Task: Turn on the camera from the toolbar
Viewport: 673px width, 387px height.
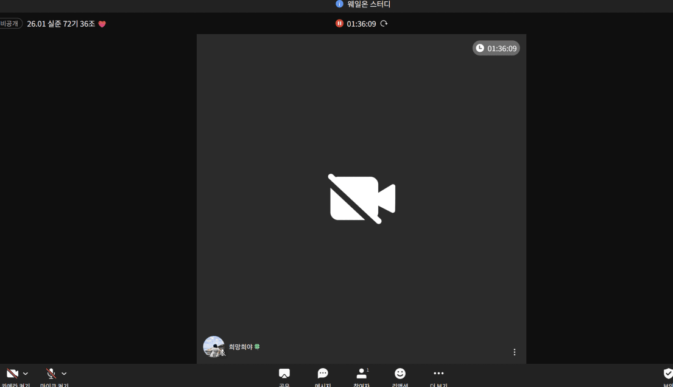Action: pos(12,374)
